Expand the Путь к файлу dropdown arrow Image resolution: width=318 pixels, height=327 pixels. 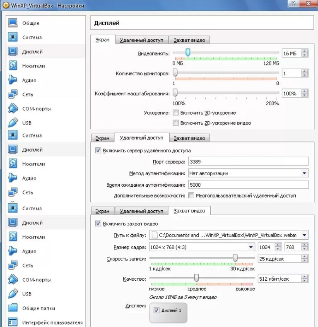(304, 235)
